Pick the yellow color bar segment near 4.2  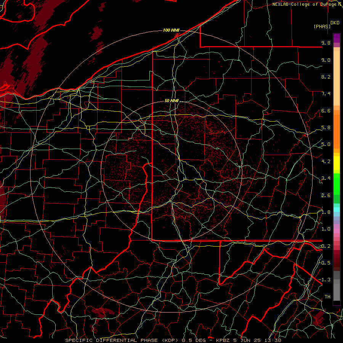337,163
